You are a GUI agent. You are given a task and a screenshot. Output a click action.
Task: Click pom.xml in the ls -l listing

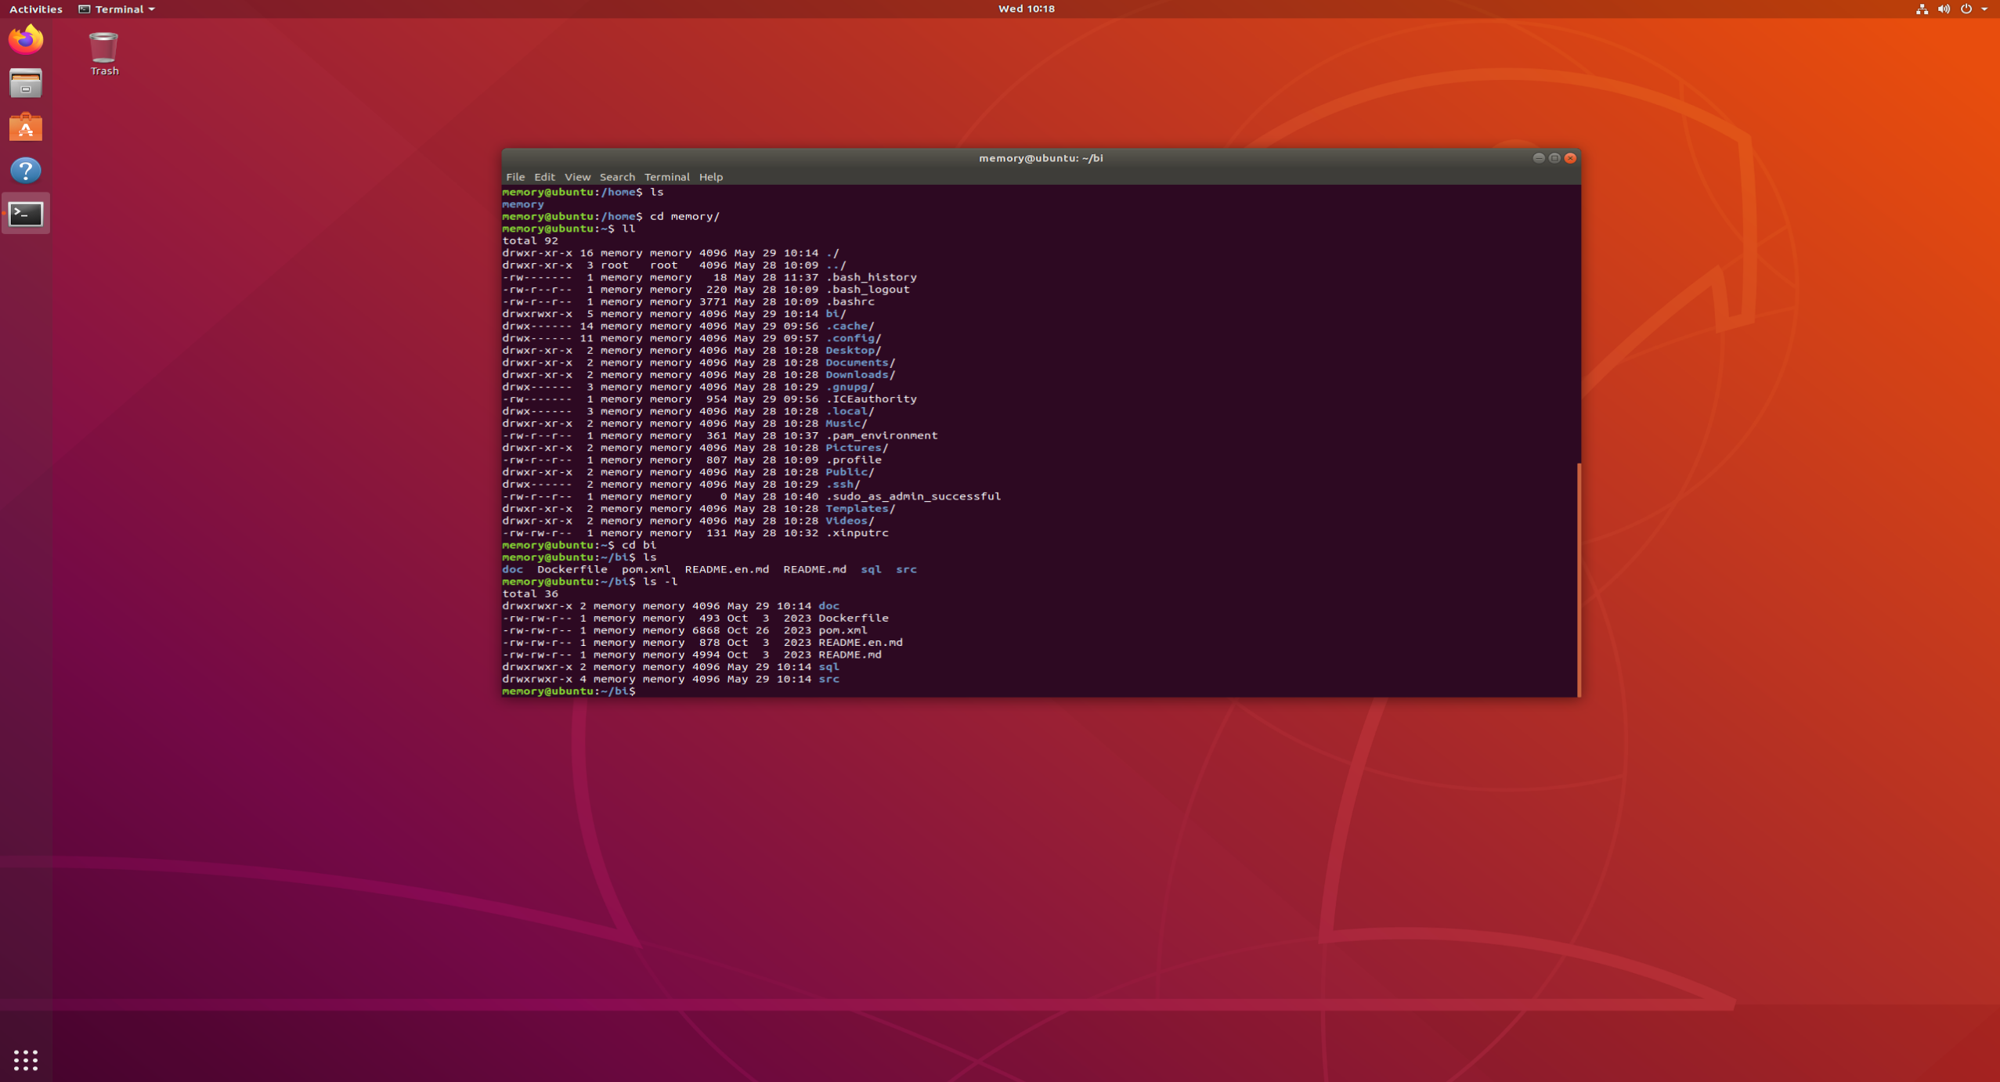click(843, 630)
